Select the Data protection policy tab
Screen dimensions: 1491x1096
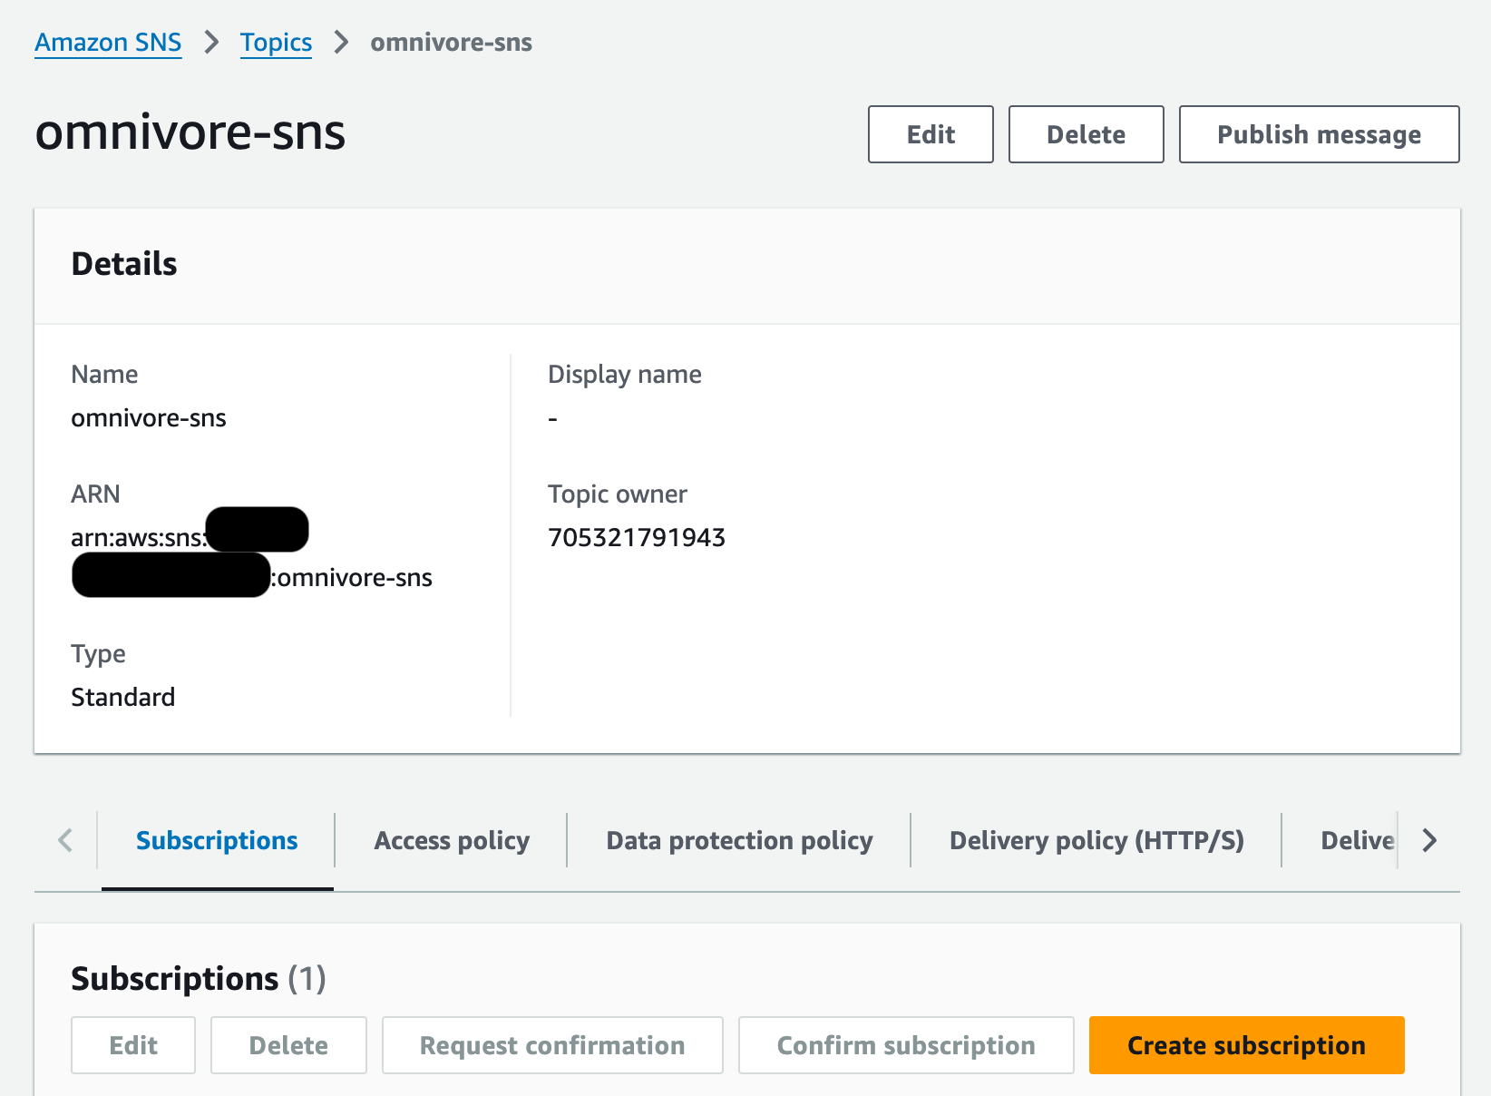pos(739,840)
